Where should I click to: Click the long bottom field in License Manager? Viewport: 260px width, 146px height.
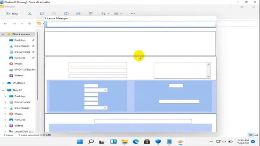(143, 121)
